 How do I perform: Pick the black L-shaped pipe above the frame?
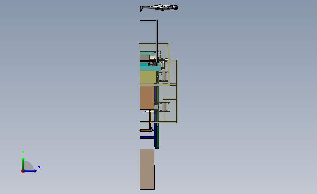point(157,40)
